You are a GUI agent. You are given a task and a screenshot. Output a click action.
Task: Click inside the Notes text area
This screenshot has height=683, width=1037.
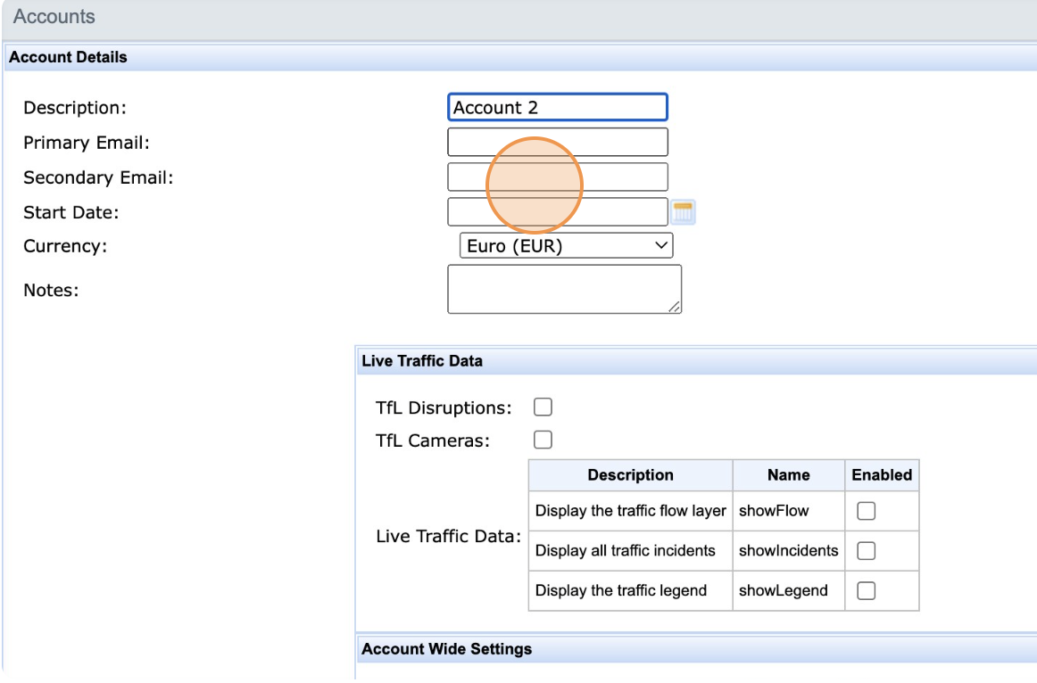(x=564, y=289)
